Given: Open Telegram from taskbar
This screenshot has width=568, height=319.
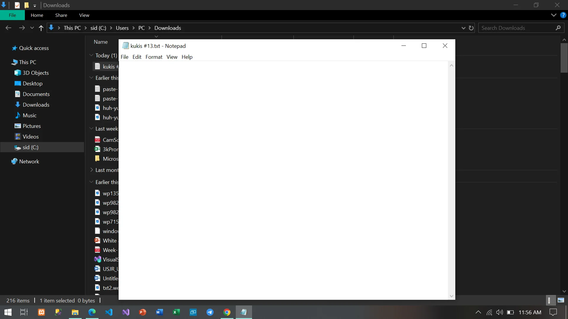Looking at the screenshot, I should click(x=210, y=312).
